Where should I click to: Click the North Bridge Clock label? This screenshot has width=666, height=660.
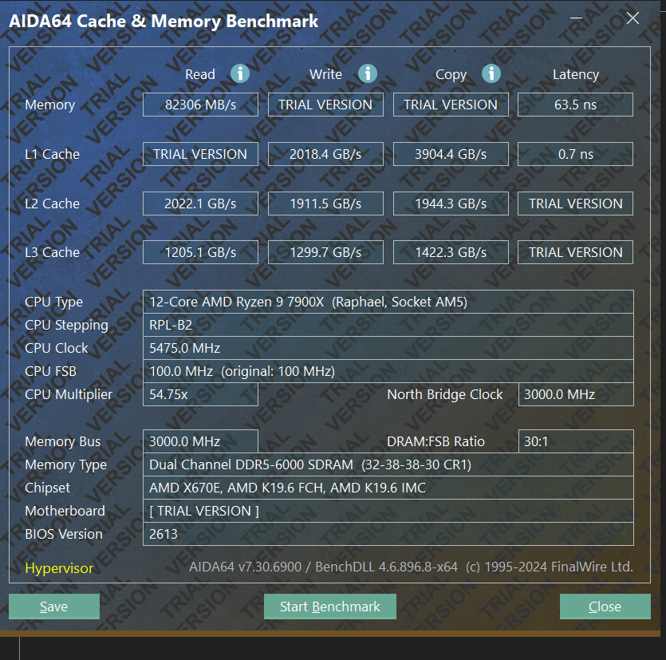[445, 395]
